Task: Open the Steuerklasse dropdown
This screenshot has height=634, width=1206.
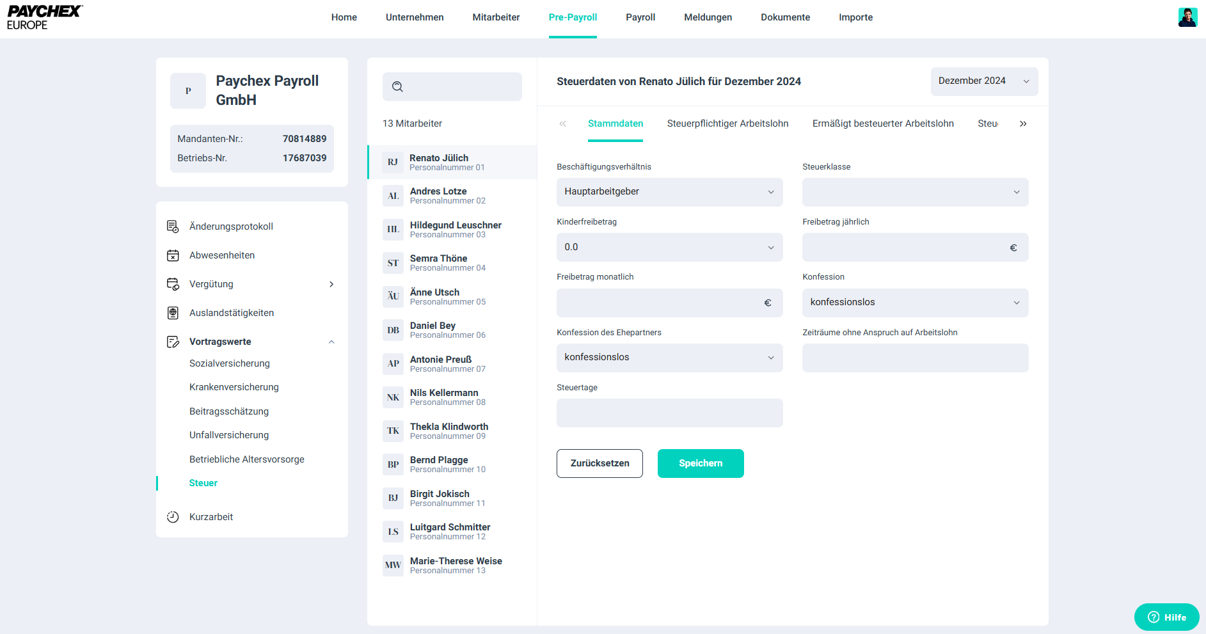Action: point(915,192)
